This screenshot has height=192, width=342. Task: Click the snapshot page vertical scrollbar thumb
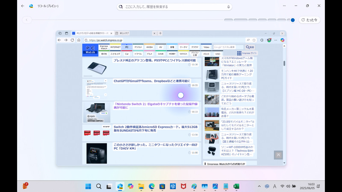click(x=284, y=63)
